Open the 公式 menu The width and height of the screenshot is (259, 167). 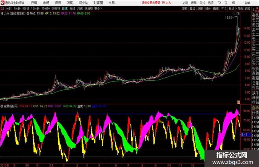coord(202,3)
